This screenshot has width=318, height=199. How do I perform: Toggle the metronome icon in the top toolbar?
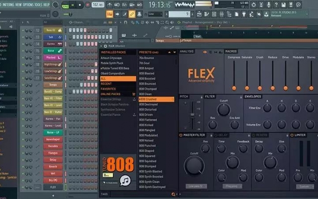pos(109,4)
